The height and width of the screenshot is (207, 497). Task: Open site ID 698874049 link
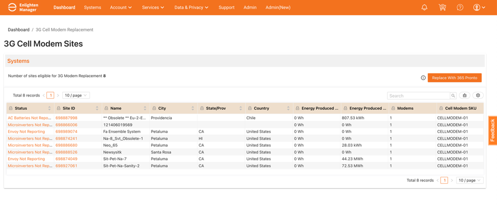(x=66, y=159)
